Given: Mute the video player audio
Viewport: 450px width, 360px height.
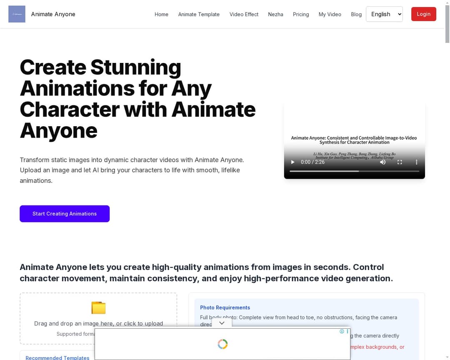Looking at the screenshot, I should tap(382, 162).
